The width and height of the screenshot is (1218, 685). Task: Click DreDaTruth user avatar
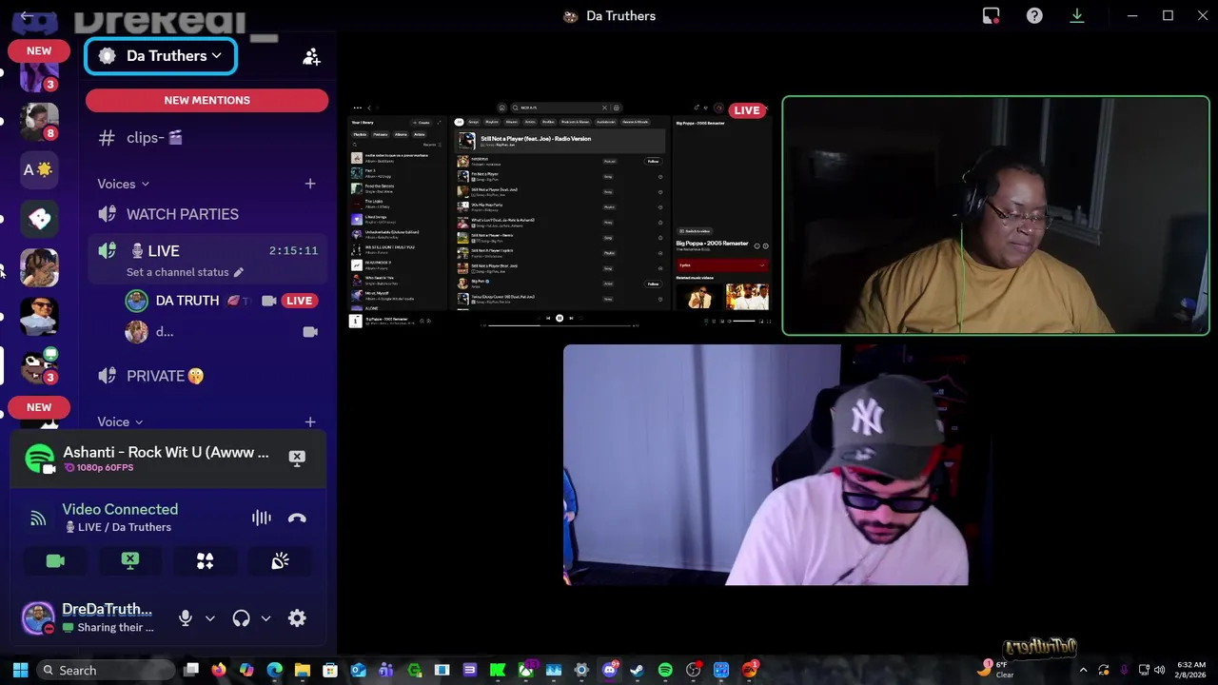[38, 618]
